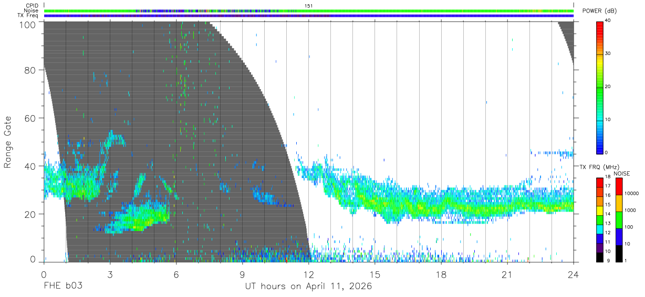Click the 16 label on the TX frequency scale
The image size is (645, 297).
pos(608,195)
